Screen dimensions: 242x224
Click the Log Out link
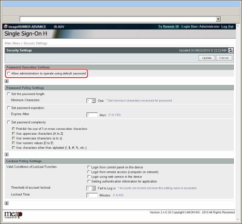[227, 27]
